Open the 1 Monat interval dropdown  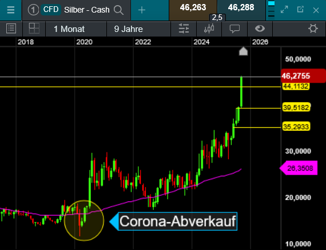point(76,29)
